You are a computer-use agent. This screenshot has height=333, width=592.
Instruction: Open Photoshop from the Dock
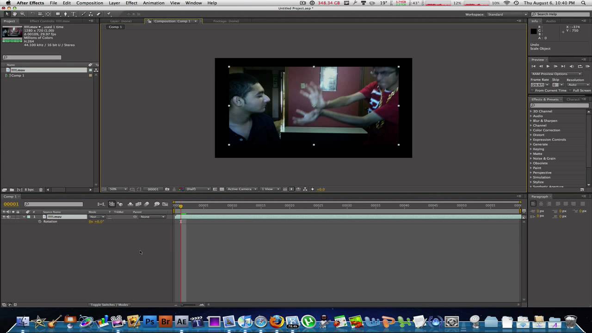149,321
